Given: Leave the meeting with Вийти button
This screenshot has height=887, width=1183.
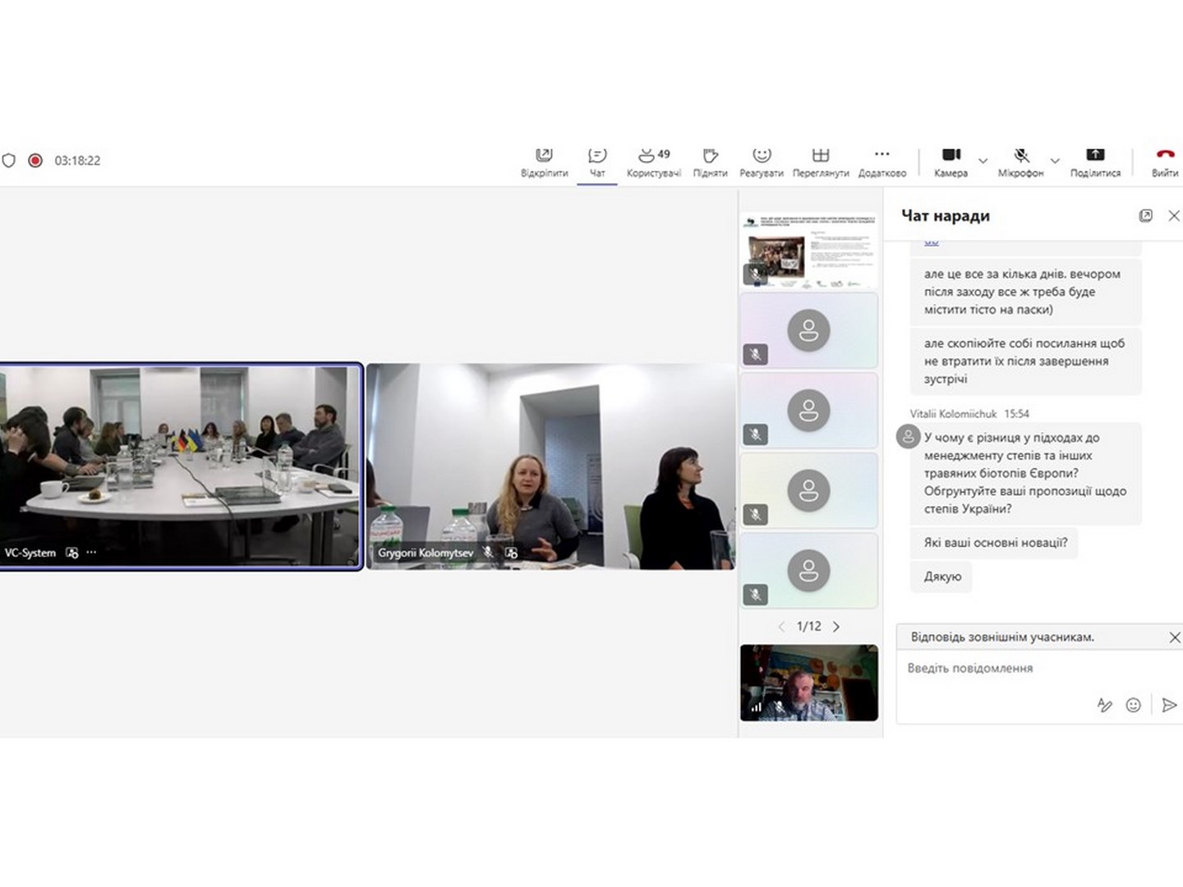Looking at the screenshot, I should click(x=1164, y=161).
